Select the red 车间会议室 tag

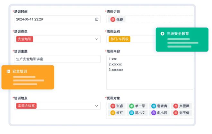[x=26, y=106]
